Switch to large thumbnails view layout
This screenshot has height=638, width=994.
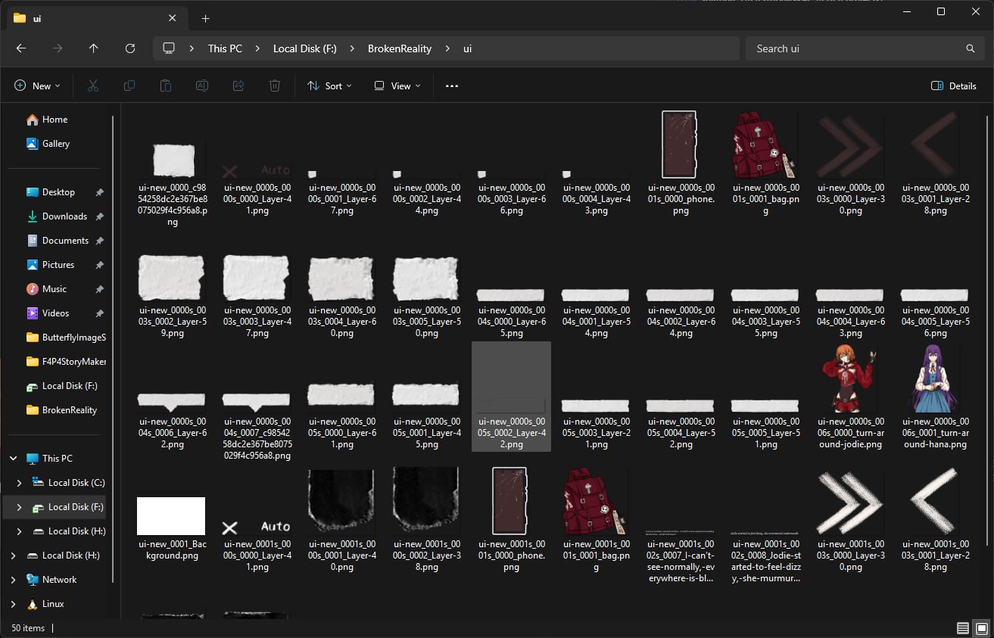click(981, 628)
